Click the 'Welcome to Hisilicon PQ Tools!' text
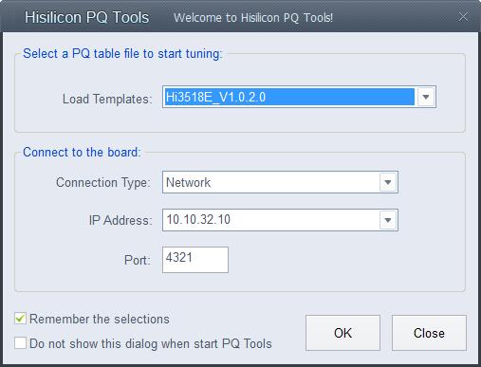 [x=253, y=18]
